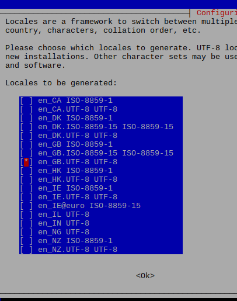Image resolution: width=237 pixels, height=301 pixels.
Task: Enable the en_IE.UTF-8 locale
Action: tap(26, 197)
